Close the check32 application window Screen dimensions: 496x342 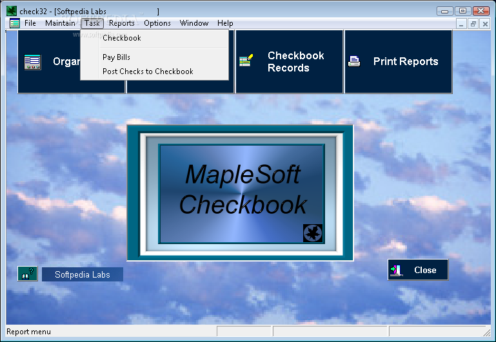pos(481,11)
